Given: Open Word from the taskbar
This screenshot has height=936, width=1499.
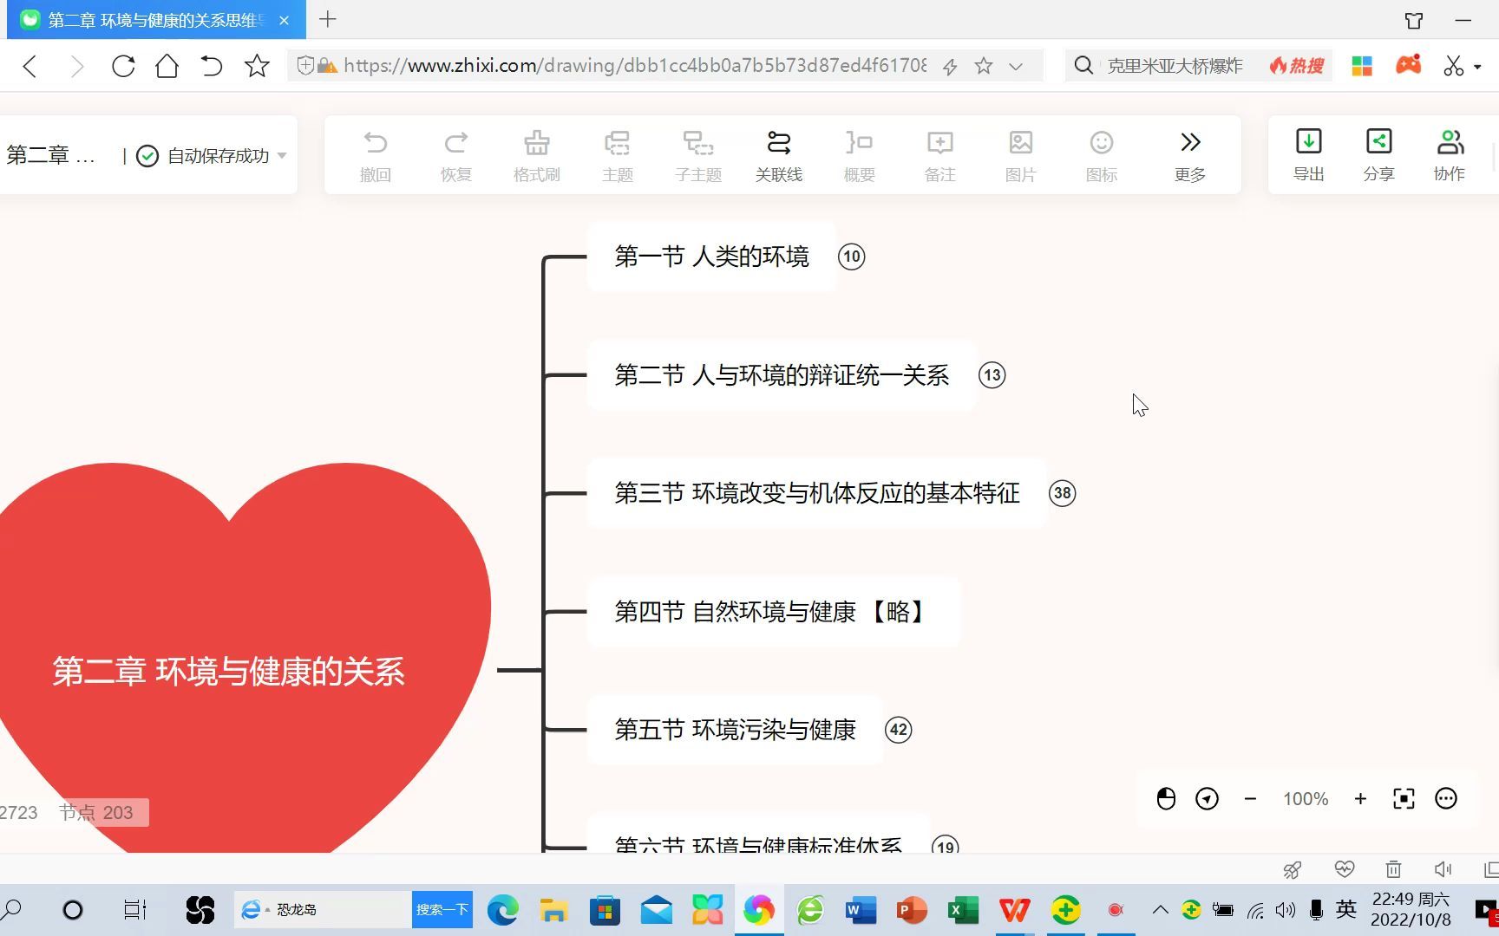Looking at the screenshot, I should [861, 910].
